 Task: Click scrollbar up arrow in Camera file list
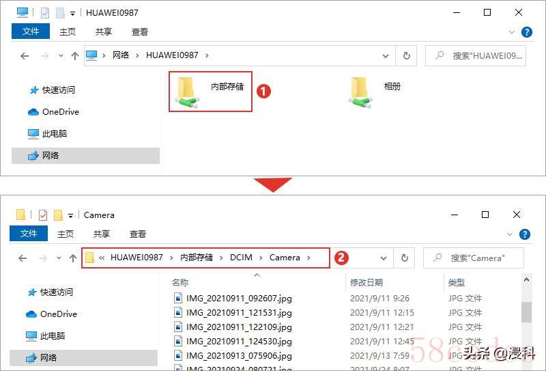[526, 279]
